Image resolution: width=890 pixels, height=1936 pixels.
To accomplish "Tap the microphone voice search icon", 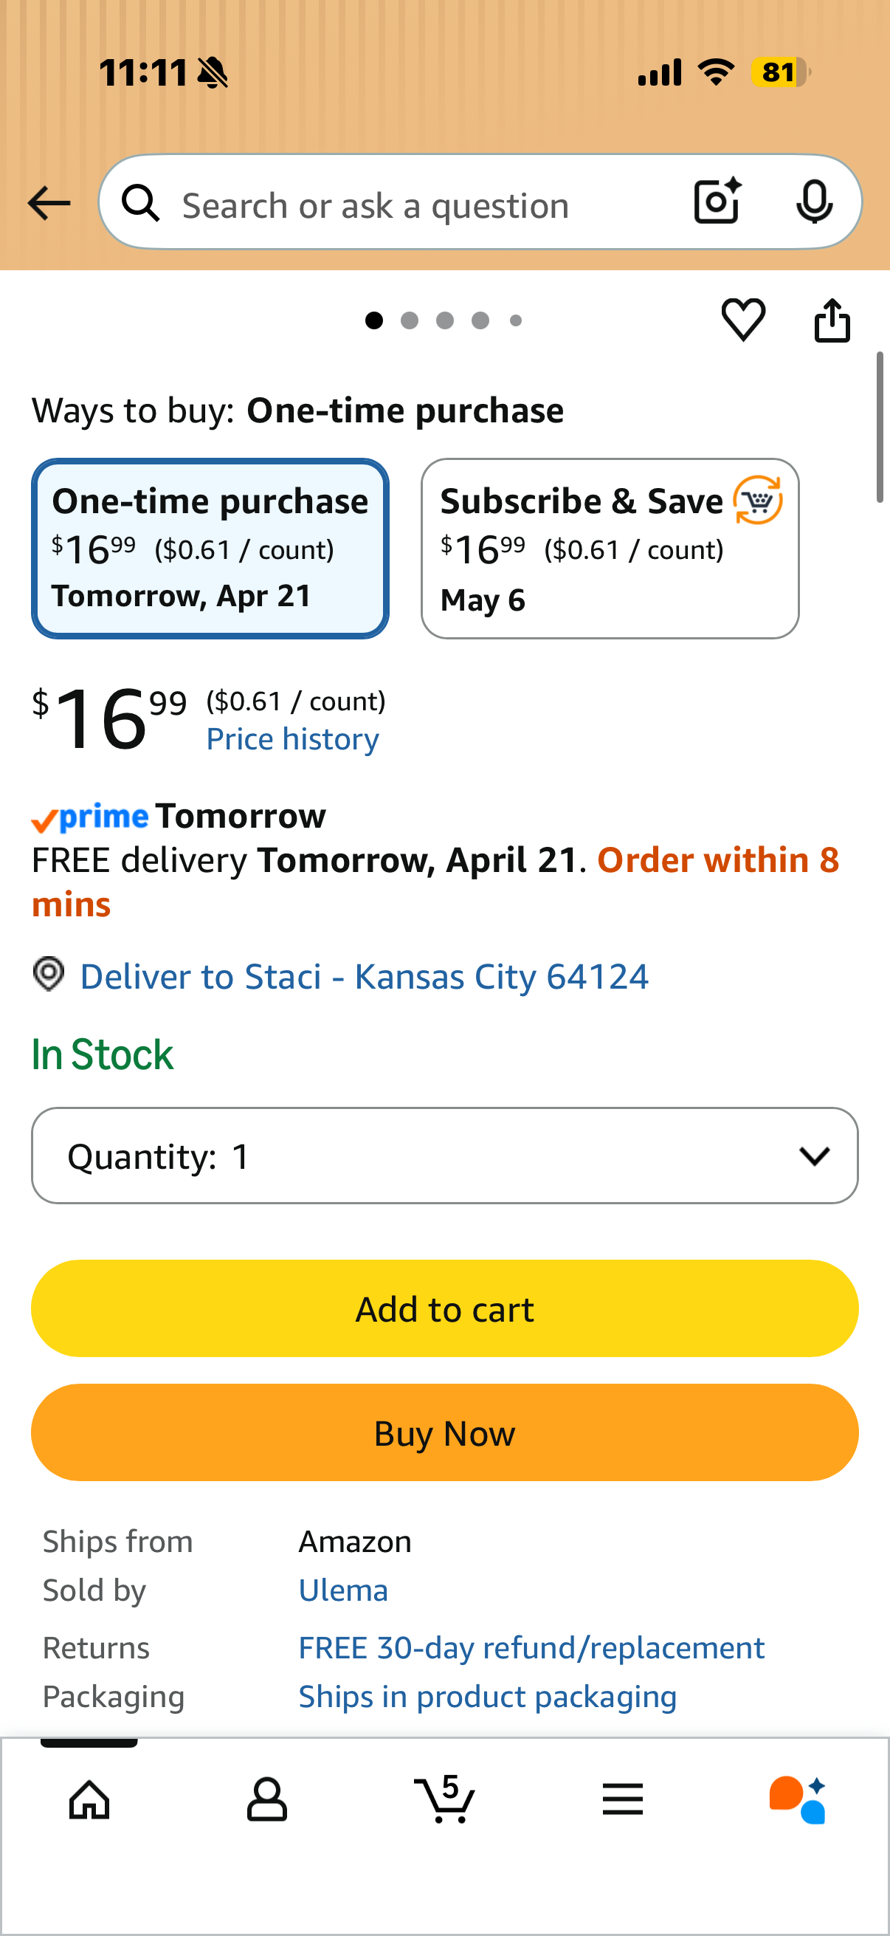I will 814,202.
